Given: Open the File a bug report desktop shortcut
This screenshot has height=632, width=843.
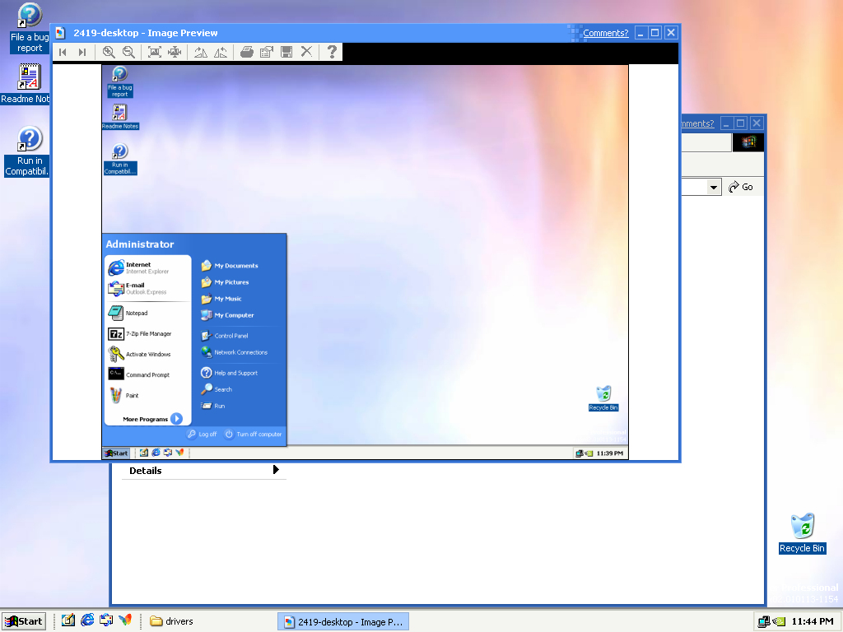Looking at the screenshot, I should pos(29,28).
